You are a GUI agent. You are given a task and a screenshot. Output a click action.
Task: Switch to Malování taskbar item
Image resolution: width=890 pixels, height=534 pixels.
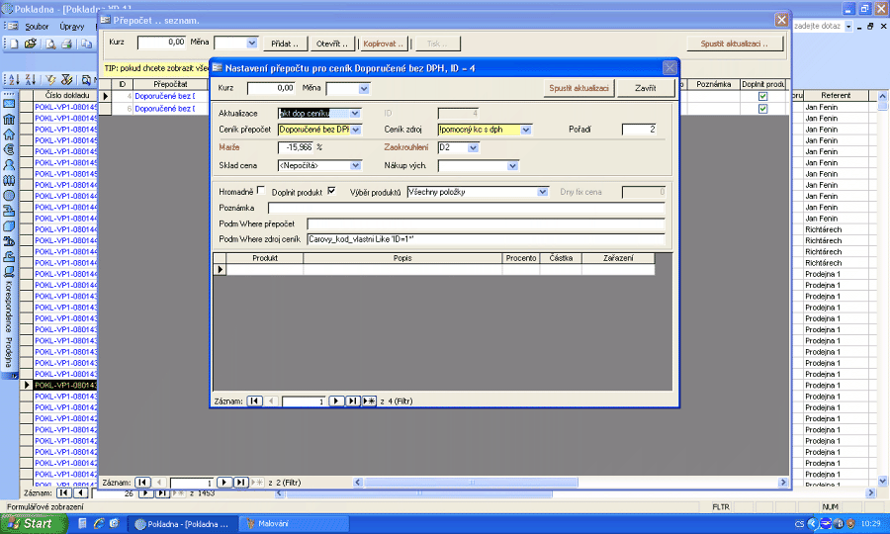(x=293, y=524)
